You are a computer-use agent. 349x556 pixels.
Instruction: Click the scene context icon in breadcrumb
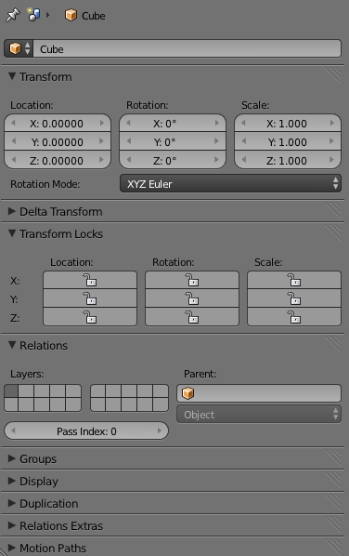point(34,15)
